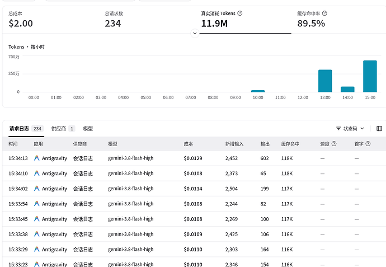Open the 状态码 filter dropdown

tap(350, 129)
